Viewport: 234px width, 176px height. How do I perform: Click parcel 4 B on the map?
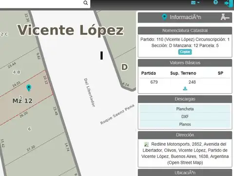coord(17,72)
